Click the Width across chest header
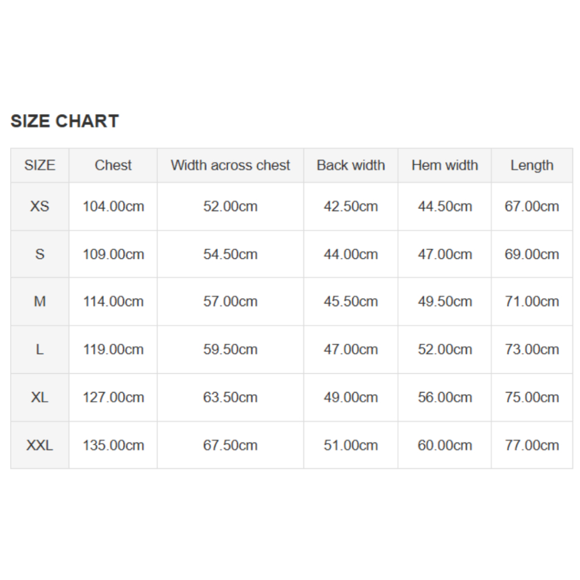 (x=231, y=165)
